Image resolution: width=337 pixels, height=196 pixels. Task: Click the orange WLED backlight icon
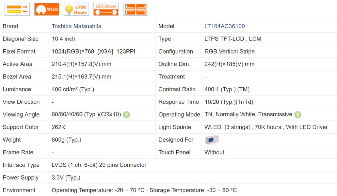click(47, 9)
